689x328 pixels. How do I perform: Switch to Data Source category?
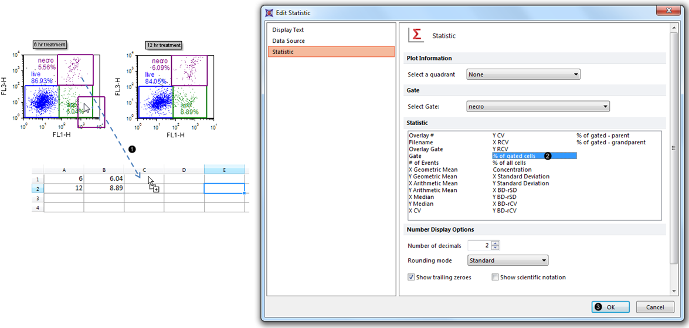pyautogui.click(x=289, y=41)
